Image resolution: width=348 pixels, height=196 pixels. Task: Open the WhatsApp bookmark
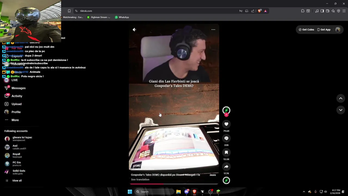coord(122,17)
